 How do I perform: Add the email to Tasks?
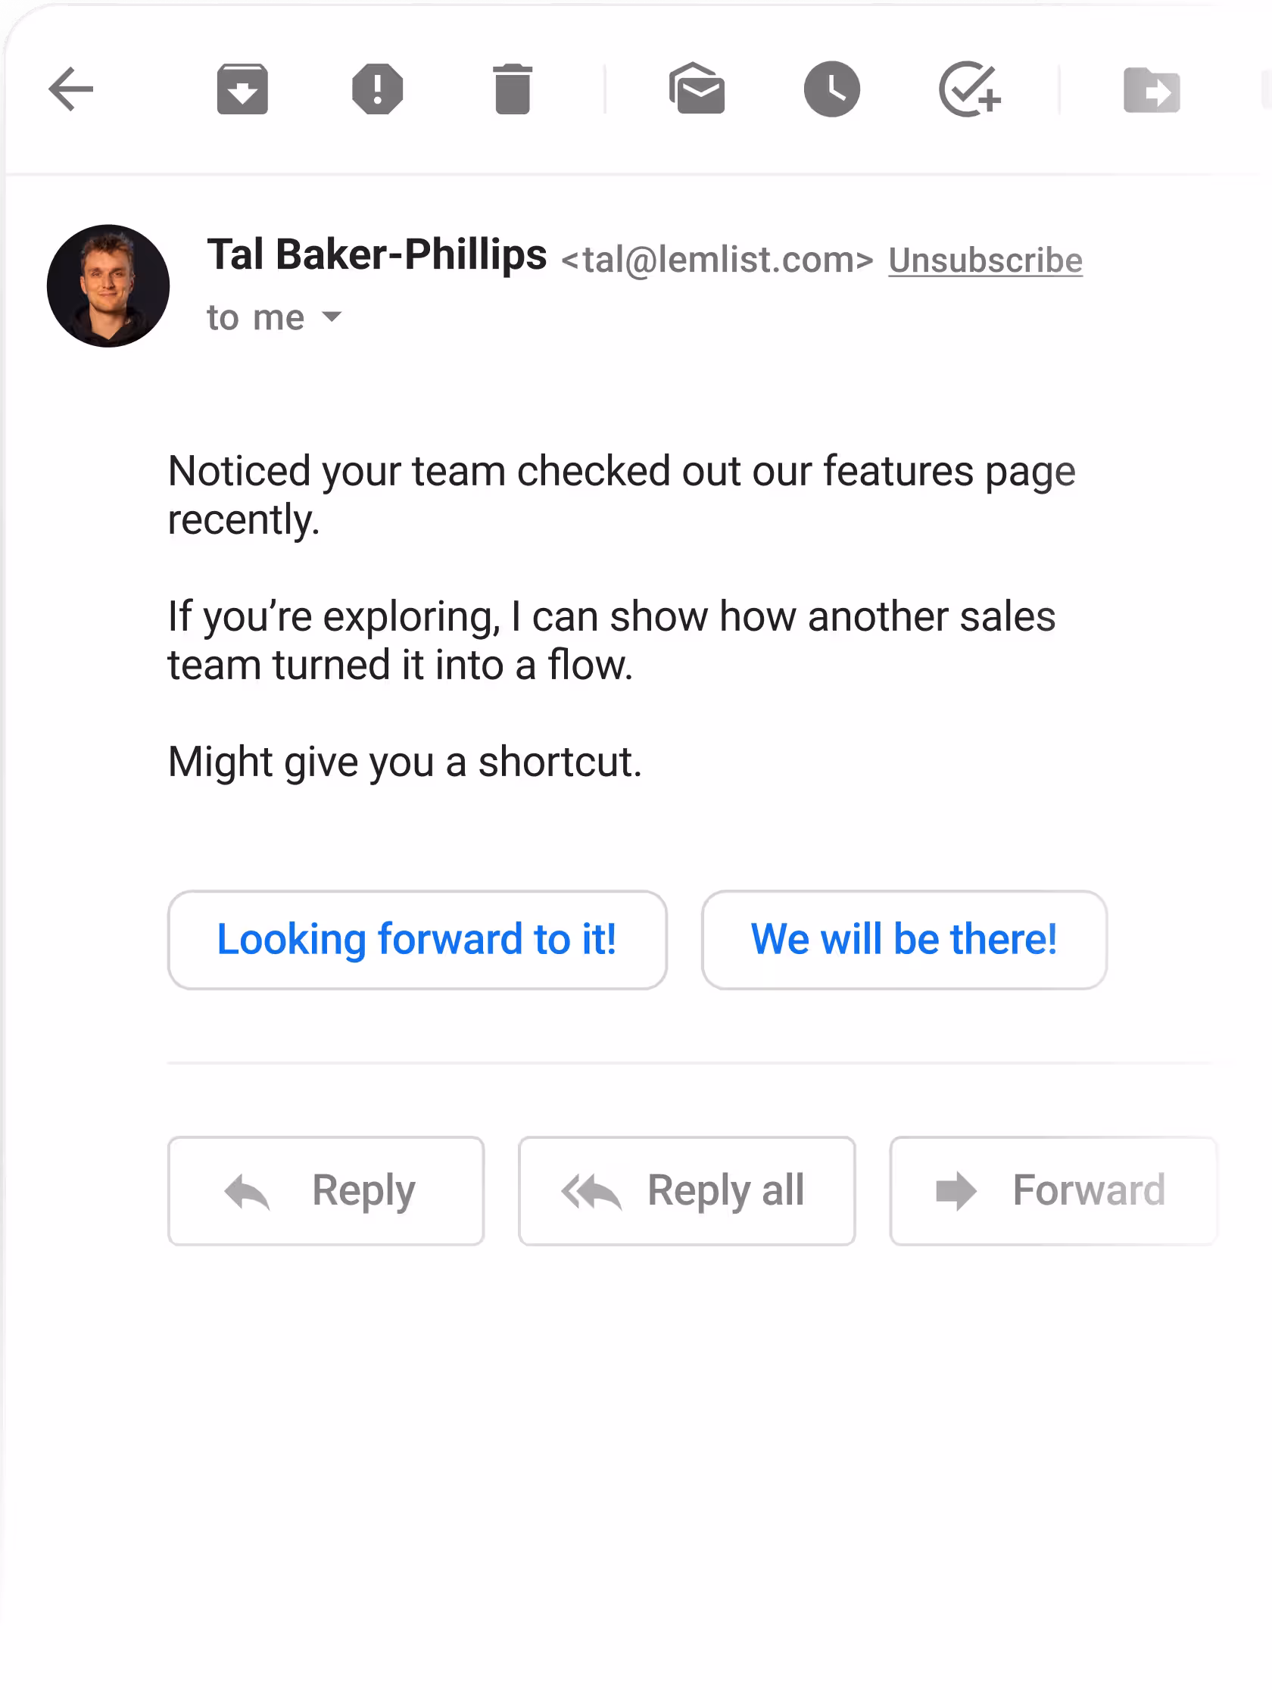968,89
